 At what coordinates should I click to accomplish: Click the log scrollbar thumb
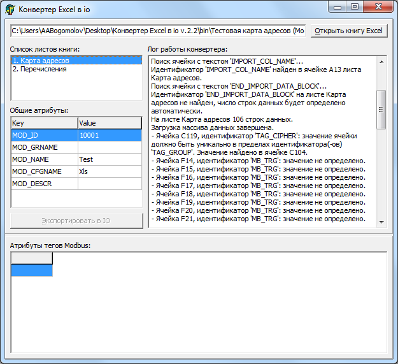381,109
